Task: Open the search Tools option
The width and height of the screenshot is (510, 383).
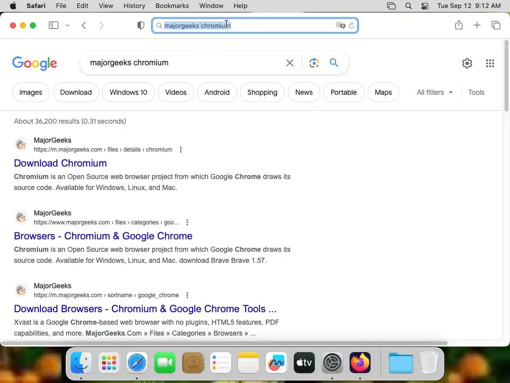Action: 476,92
